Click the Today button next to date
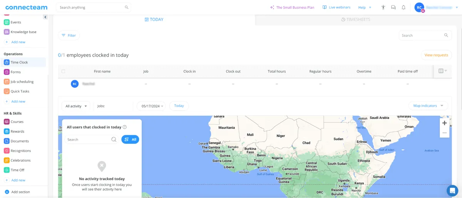The height and width of the screenshot is (198, 462). (179, 106)
